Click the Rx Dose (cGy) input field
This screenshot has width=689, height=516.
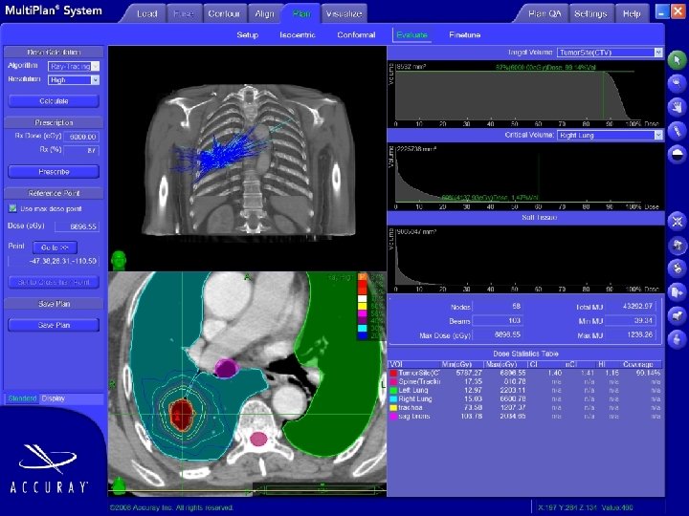coord(81,137)
